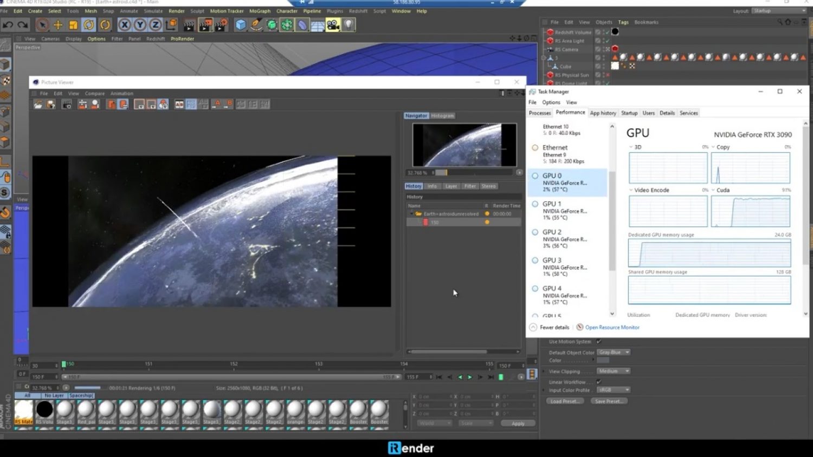Open the Input Color Profile sRGB dropdown
Image resolution: width=813 pixels, height=457 pixels.
pos(614,390)
